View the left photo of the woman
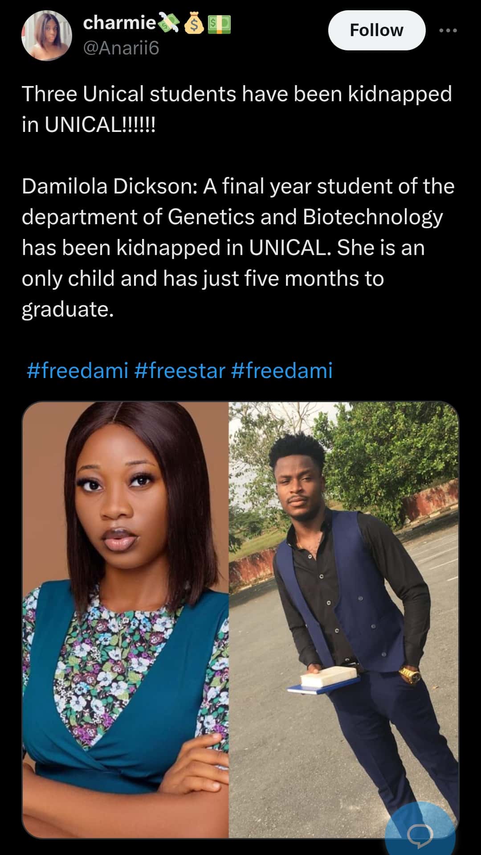Viewport: 481px width, 855px height. (126, 619)
